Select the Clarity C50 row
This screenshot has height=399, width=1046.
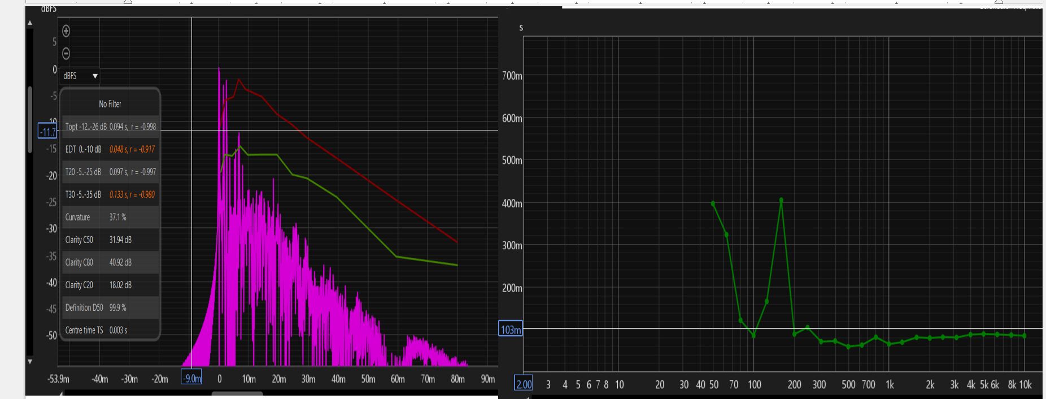point(110,240)
